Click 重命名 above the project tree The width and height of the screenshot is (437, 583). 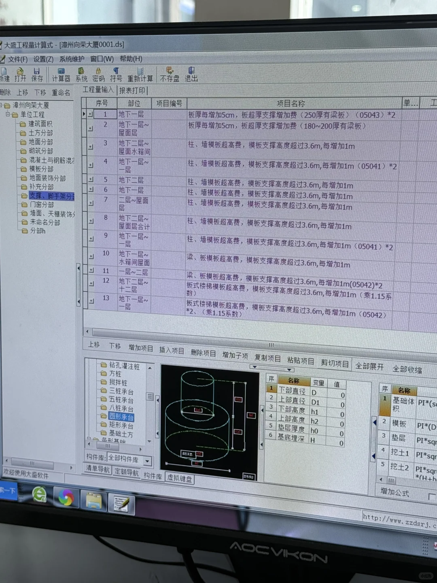[61, 93]
